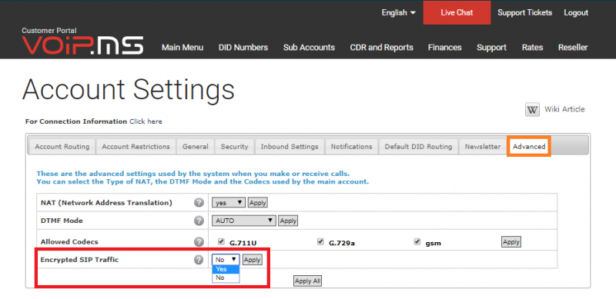Open the DTMF Mode AUTO dropdown

pos(244,221)
